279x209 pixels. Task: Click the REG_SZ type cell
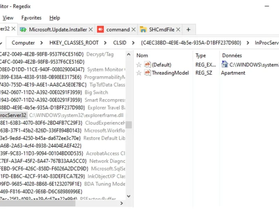click(204, 73)
